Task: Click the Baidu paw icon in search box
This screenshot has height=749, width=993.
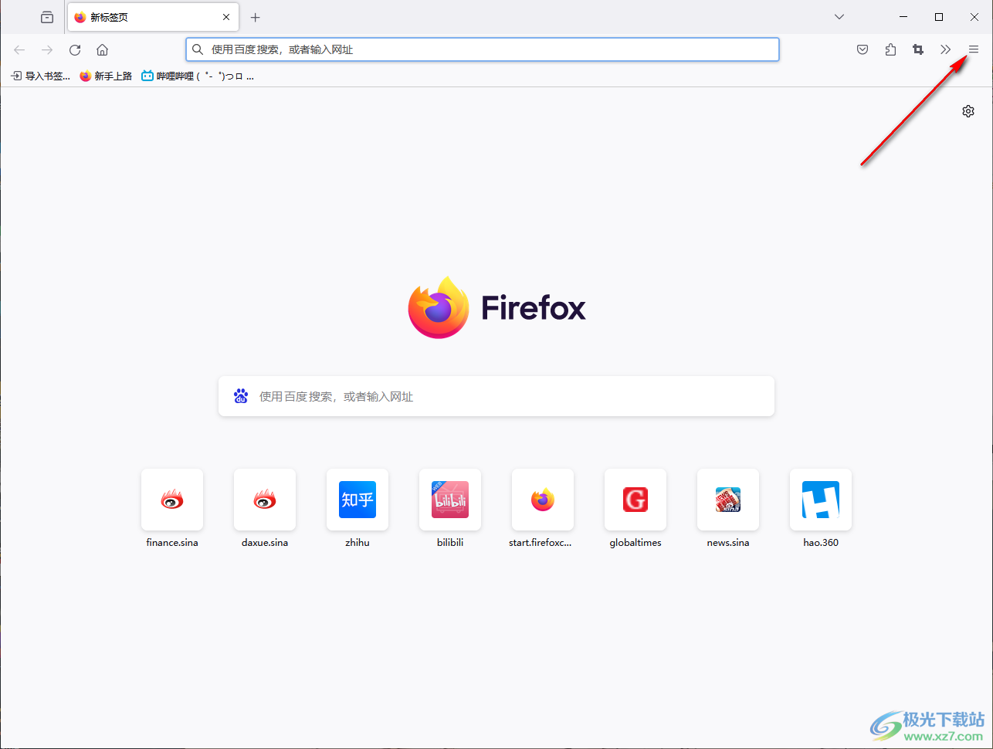Action: (241, 396)
